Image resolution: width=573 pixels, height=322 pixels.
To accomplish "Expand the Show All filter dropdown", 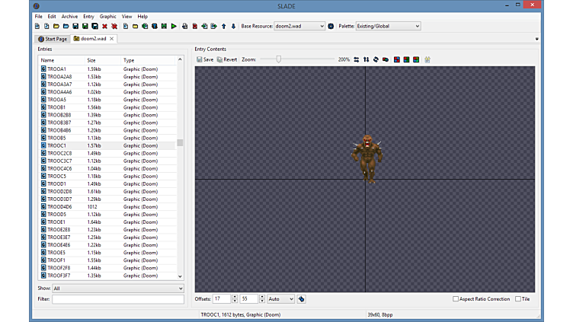I will tap(118, 289).
